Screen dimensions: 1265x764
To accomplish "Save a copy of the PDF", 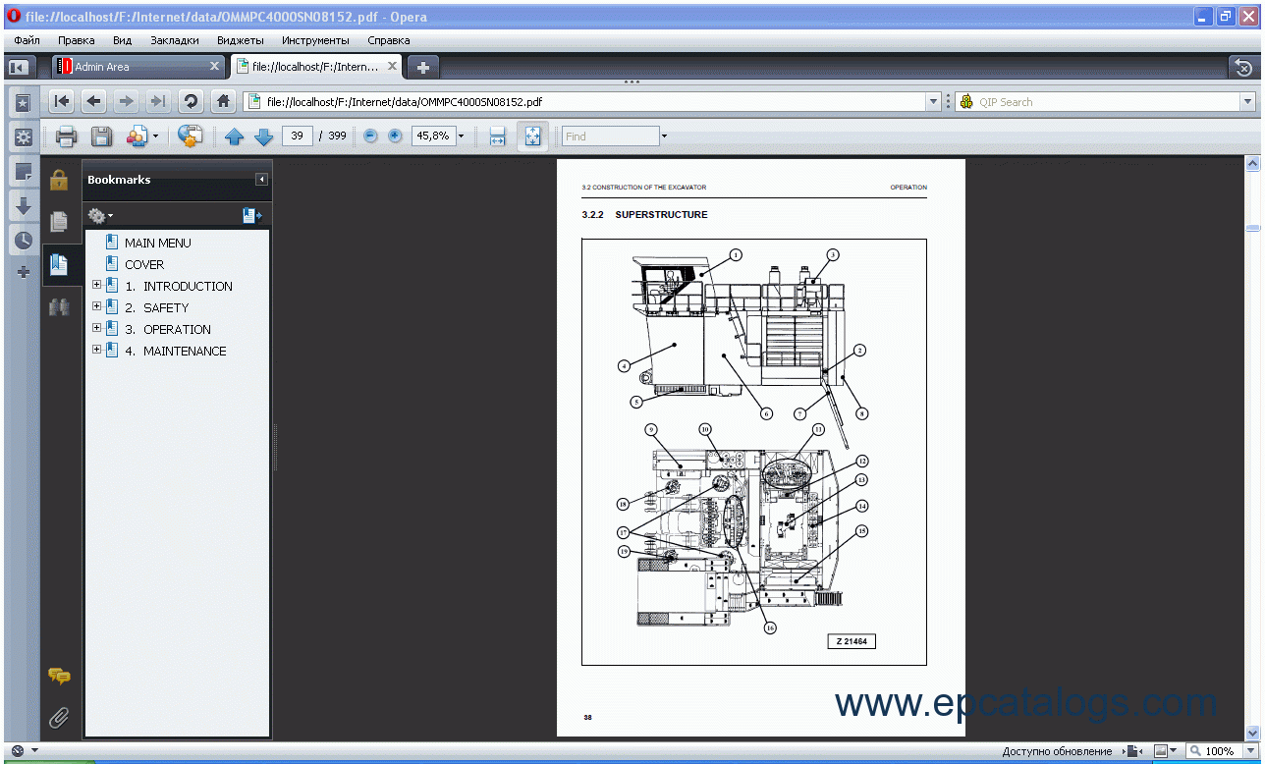I will (101, 136).
